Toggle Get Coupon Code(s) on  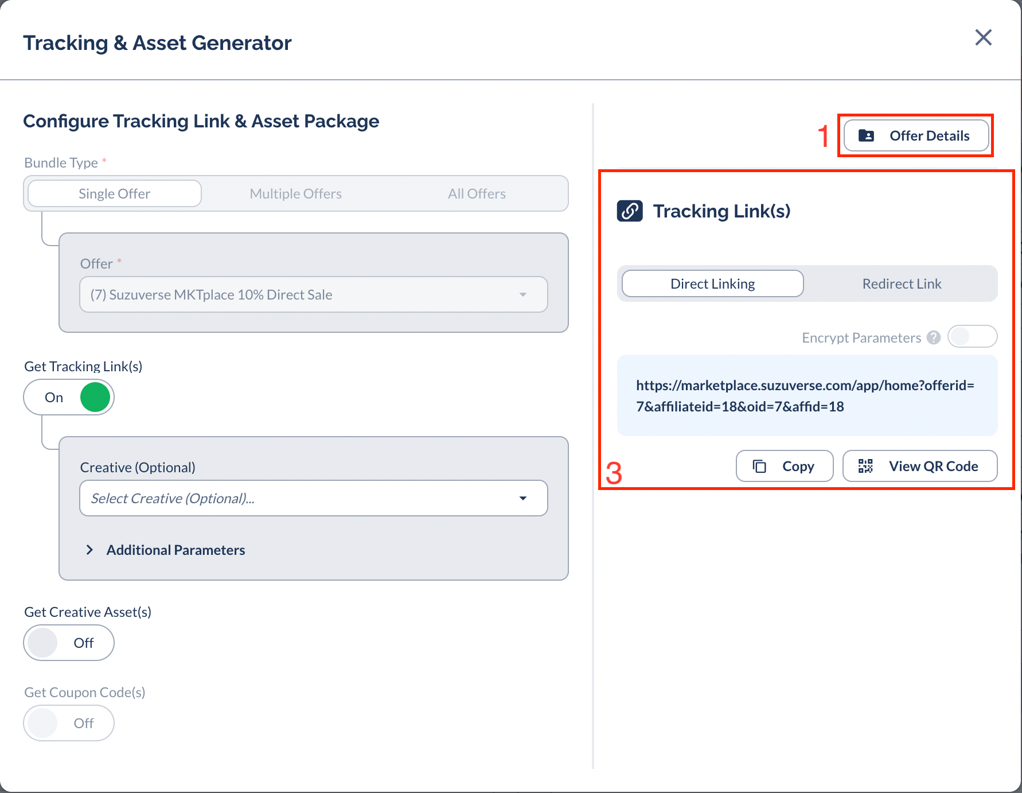click(69, 723)
